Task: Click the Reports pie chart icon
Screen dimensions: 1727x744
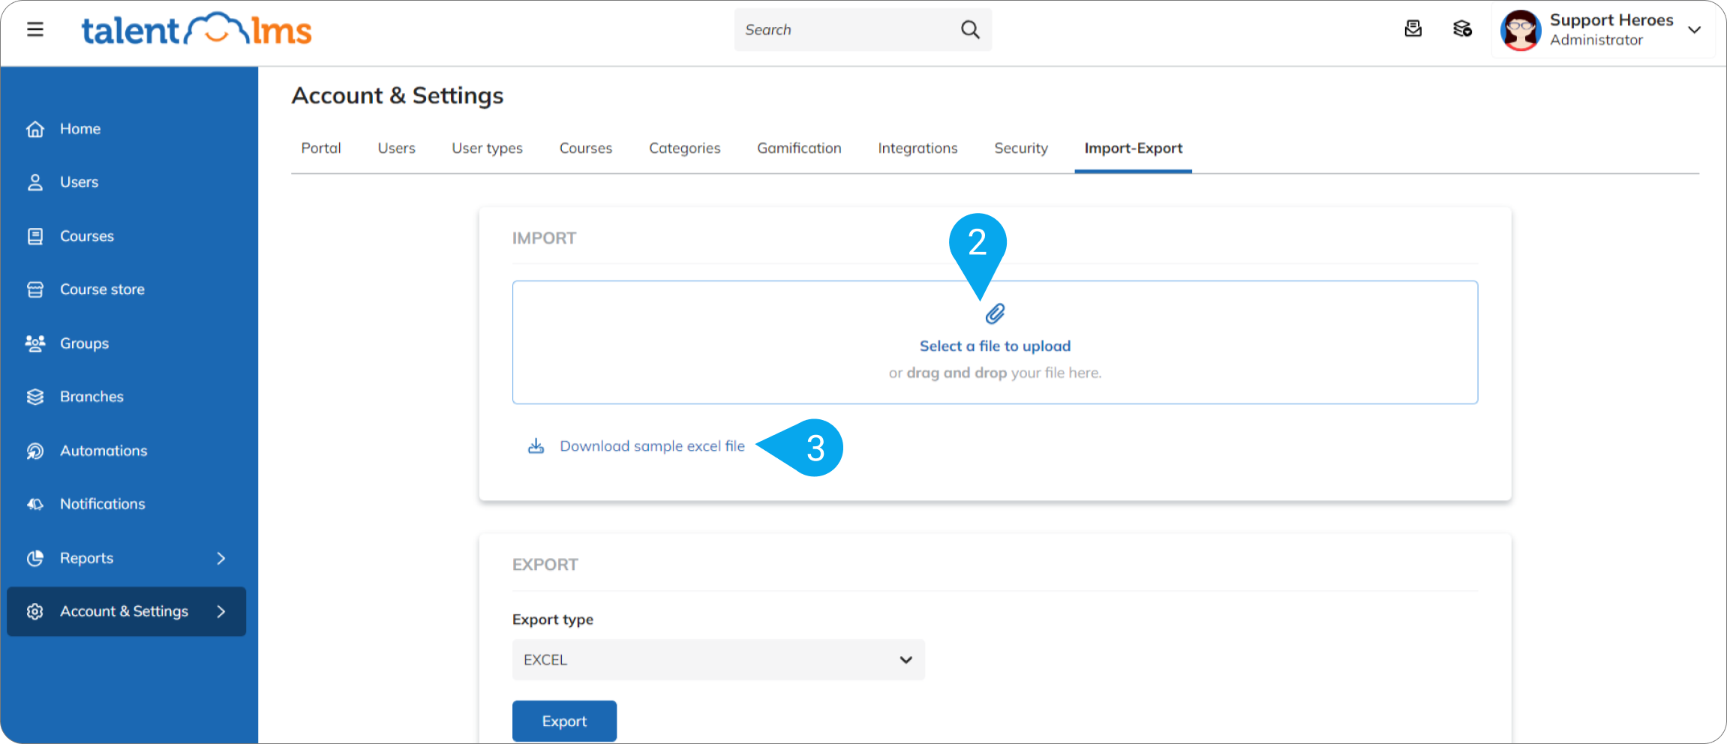Action: coord(35,558)
